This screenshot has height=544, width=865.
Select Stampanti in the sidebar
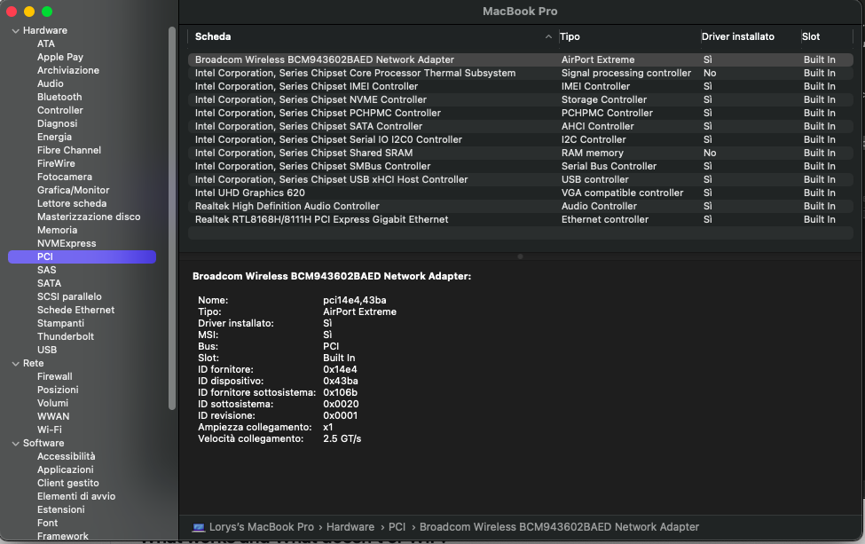point(60,323)
